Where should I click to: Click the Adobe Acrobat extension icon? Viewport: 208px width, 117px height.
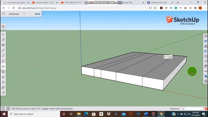[161, 8]
